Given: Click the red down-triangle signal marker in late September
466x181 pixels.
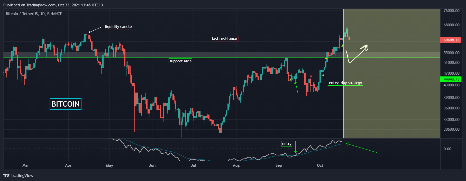Looking at the screenshot, I should tap(311, 77).
